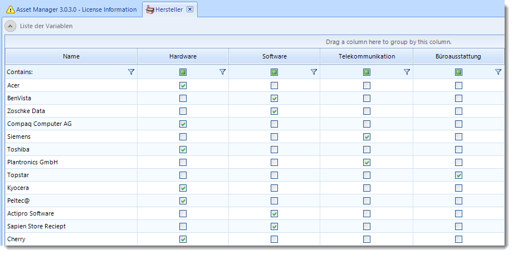Uncheck Hardware for Peltec@
513x254 pixels.
tap(183, 201)
